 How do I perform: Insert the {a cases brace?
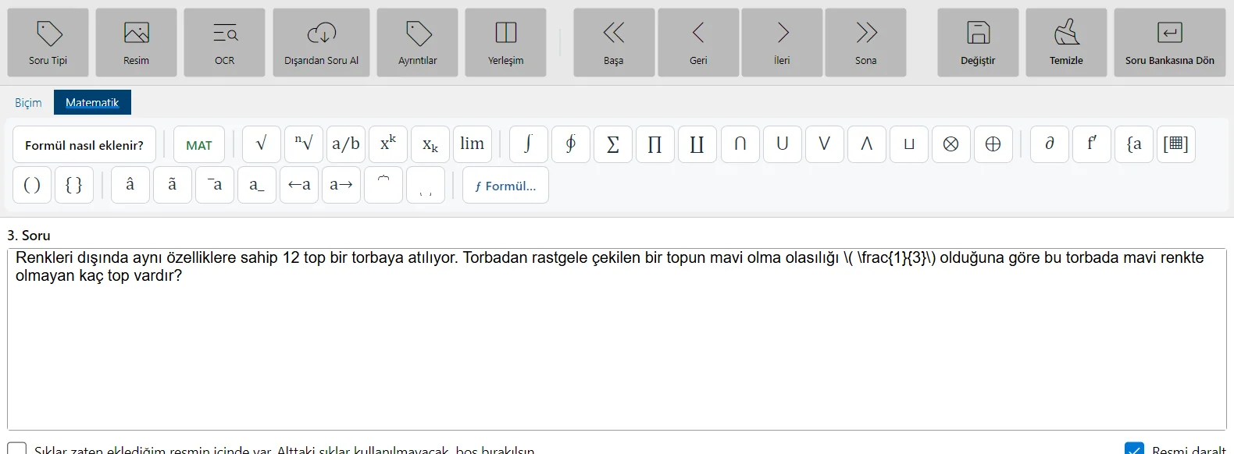tap(1134, 144)
